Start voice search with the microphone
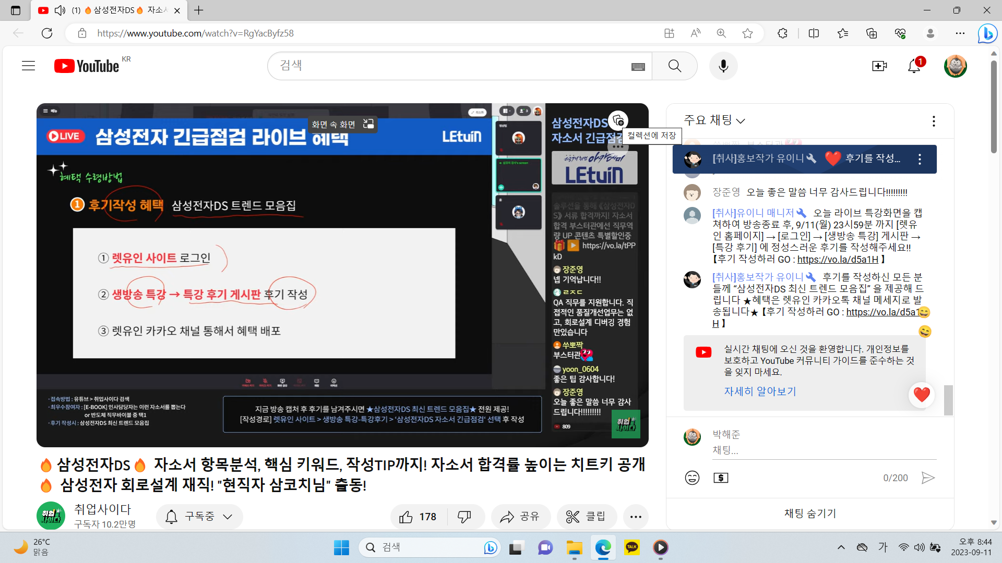This screenshot has width=1002, height=563. click(723, 66)
